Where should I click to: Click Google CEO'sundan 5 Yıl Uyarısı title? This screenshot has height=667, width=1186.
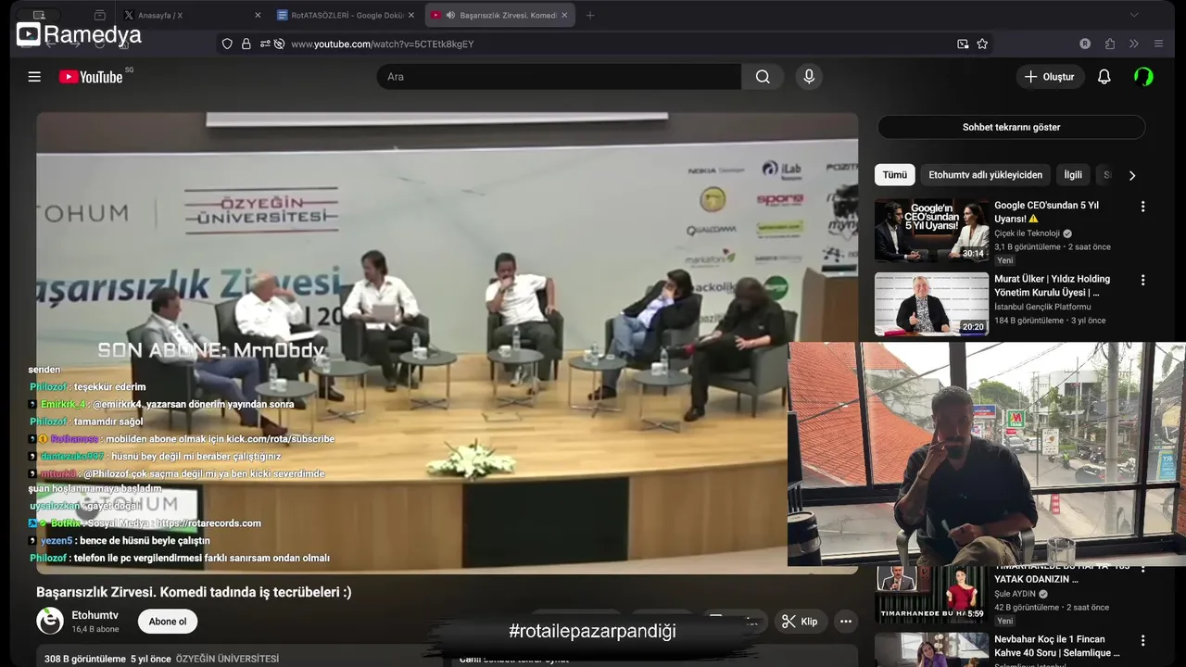pyautogui.click(x=1046, y=212)
